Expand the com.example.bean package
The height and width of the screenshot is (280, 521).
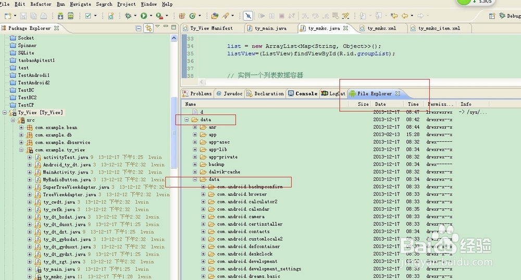click(x=21, y=127)
